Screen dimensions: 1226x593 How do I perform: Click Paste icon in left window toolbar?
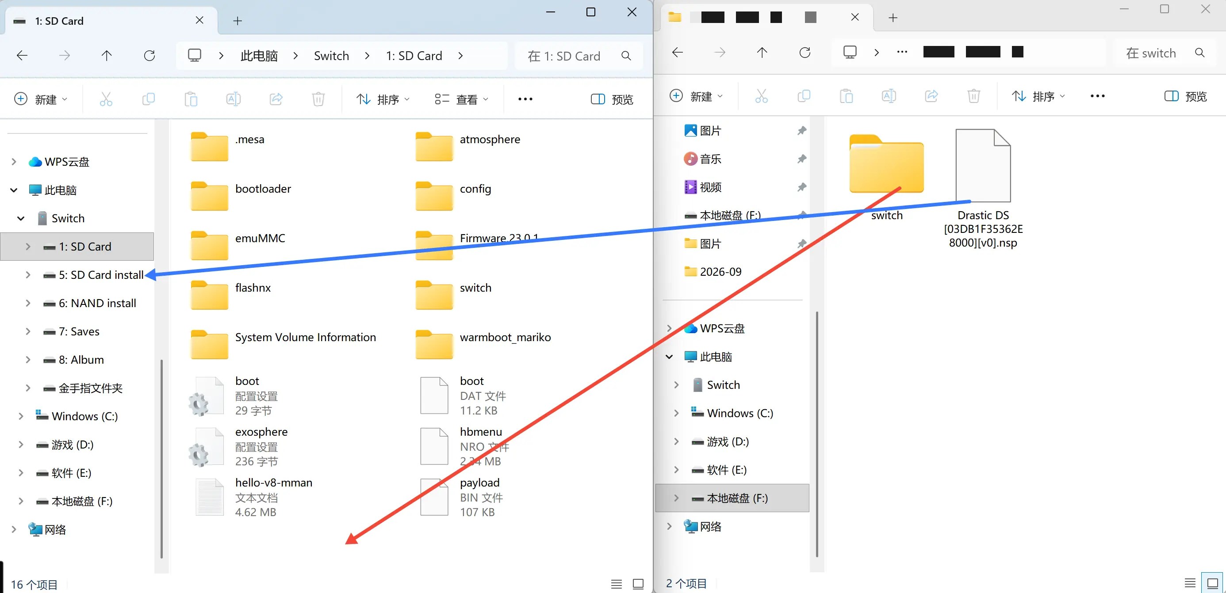pyautogui.click(x=191, y=99)
